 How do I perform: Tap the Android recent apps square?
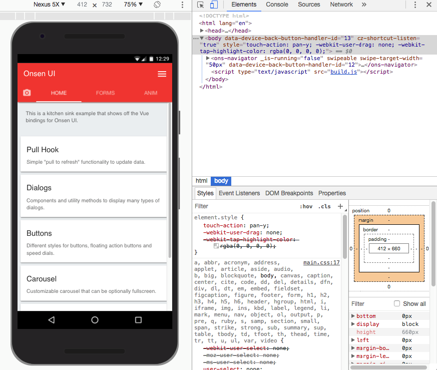click(138, 320)
